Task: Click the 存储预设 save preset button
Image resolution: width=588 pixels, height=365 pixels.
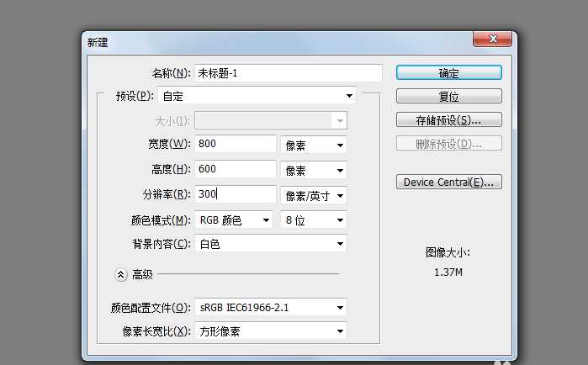Action: tap(448, 120)
